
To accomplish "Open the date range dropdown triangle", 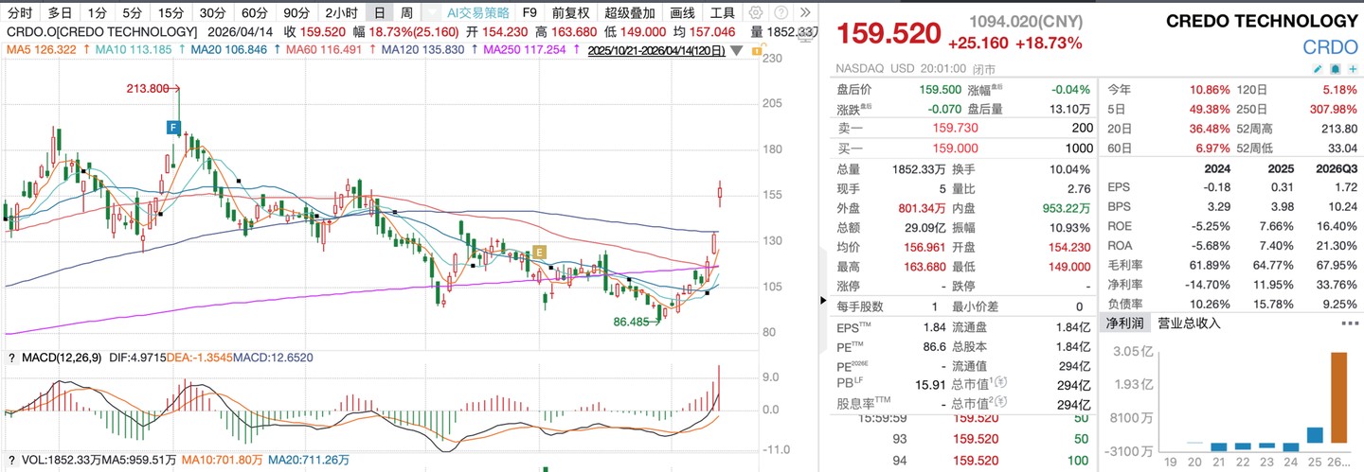I will (x=735, y=50).
